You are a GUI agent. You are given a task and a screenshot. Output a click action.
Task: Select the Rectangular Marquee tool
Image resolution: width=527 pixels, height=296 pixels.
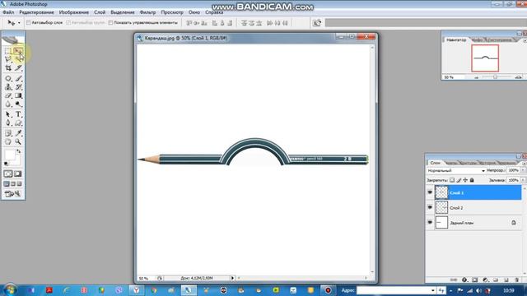(8, 51)
